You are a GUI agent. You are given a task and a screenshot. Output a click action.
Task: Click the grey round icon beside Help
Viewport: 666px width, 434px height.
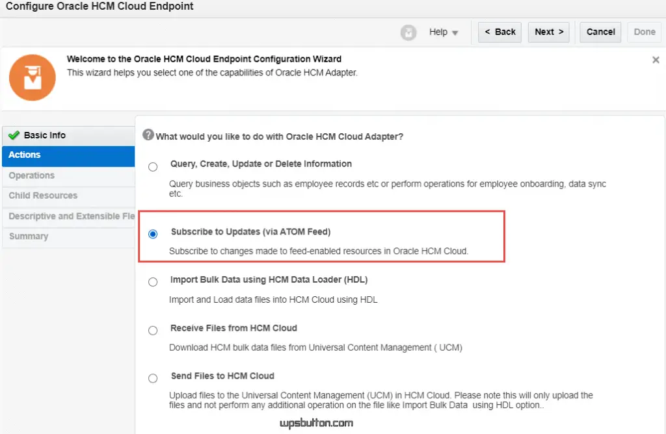(408, 32)
